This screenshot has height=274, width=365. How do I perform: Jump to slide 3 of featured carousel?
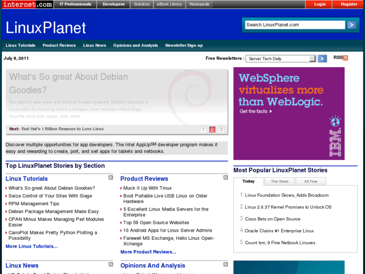coord(221,129)
